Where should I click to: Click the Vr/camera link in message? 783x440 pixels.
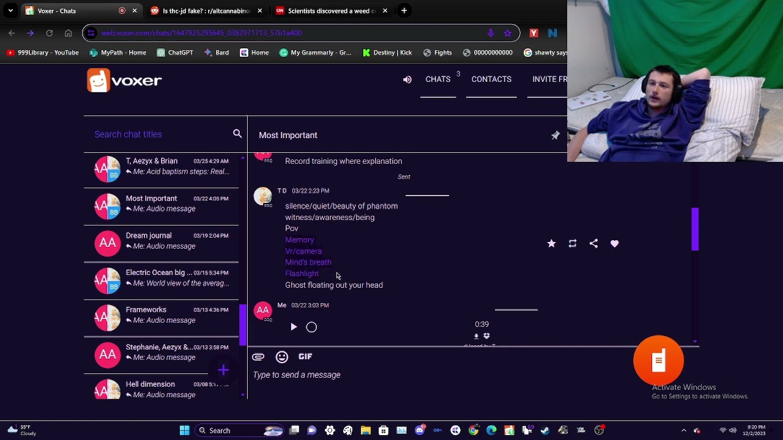click(303, 251)
